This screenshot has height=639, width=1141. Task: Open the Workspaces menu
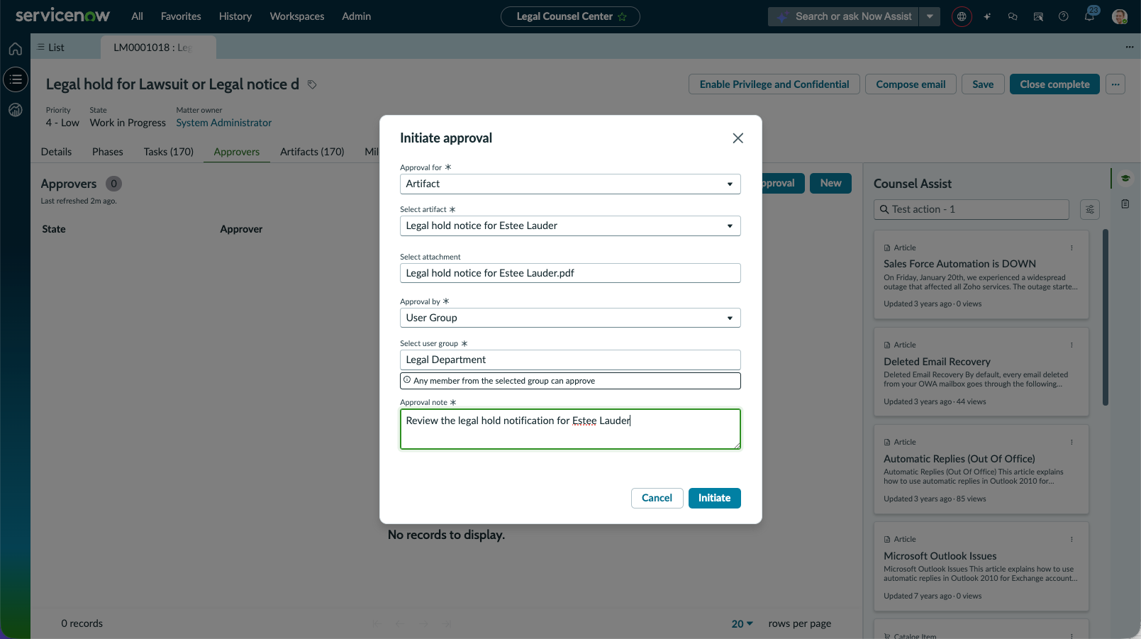(x=297, y=16)
